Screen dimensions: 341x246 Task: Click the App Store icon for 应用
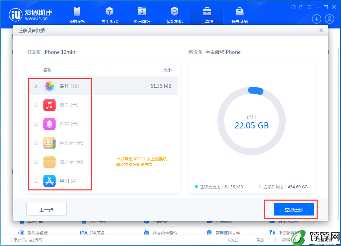49,181
